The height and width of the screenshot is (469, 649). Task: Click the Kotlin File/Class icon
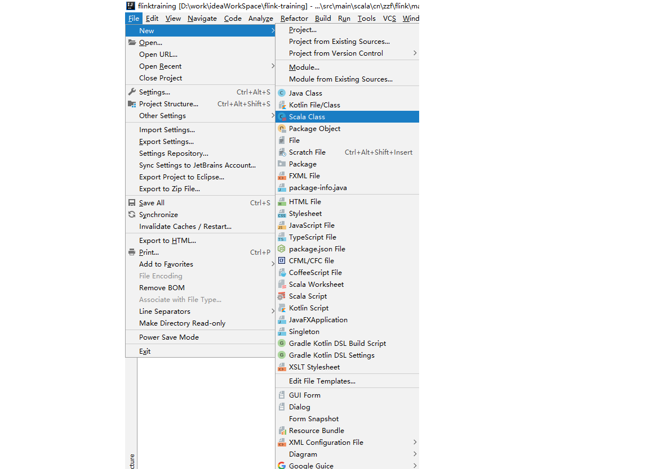pos(282,105)
